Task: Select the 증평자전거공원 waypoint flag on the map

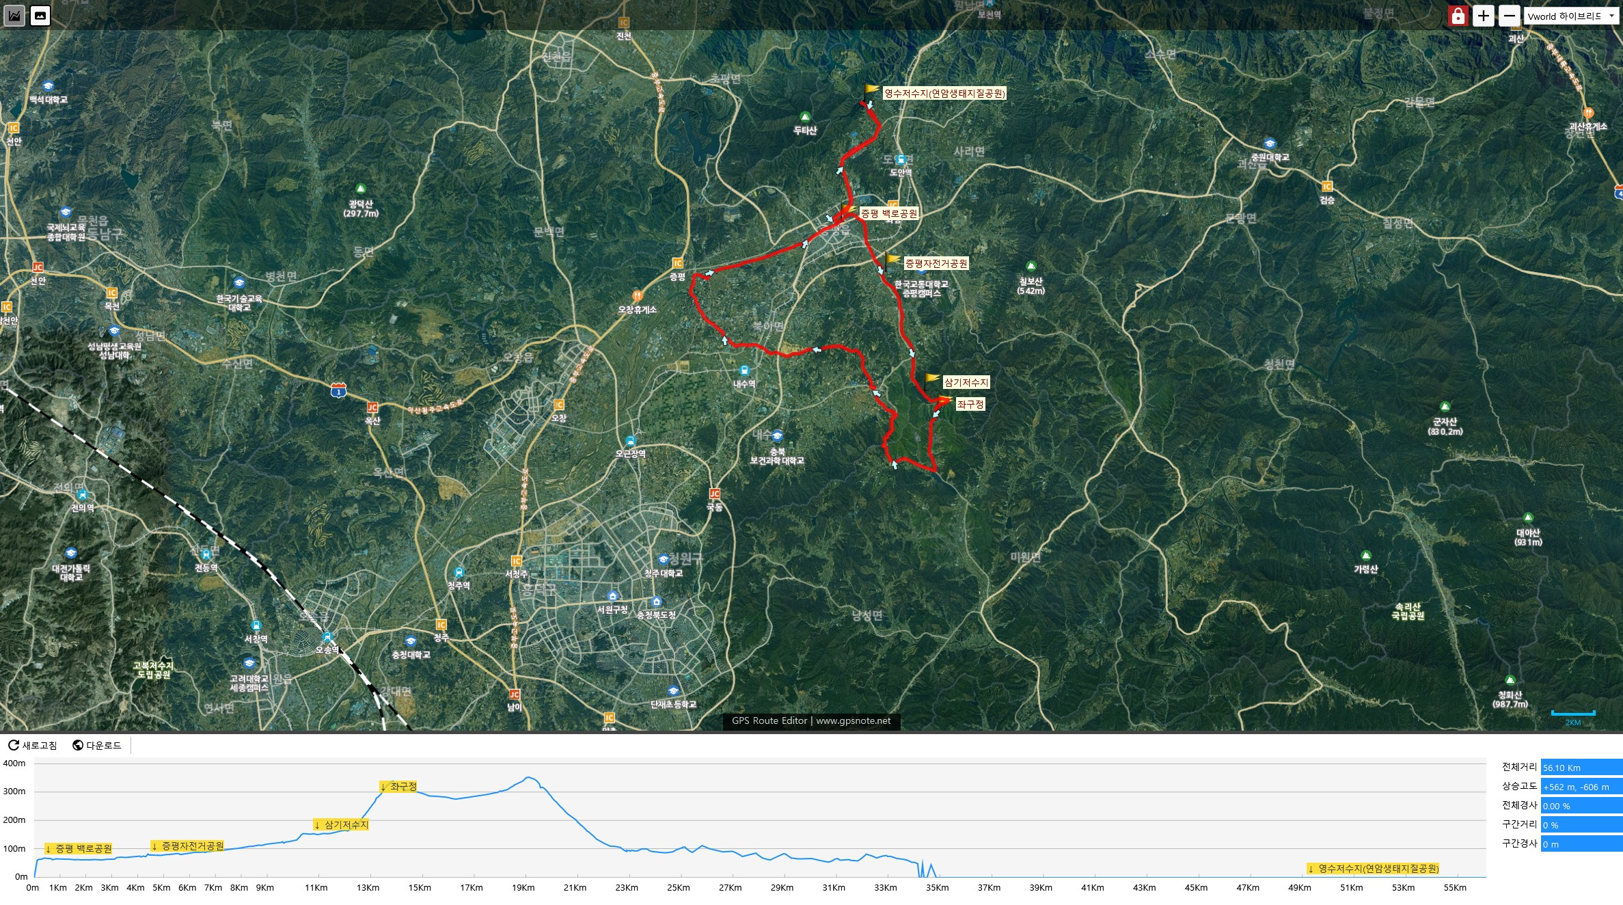Action: [x=892, y=260]
